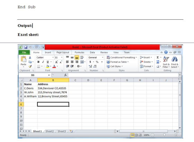Click the Find & Select binoculars
This screenshot has height=142, width=194.
[x=175, y=62]
